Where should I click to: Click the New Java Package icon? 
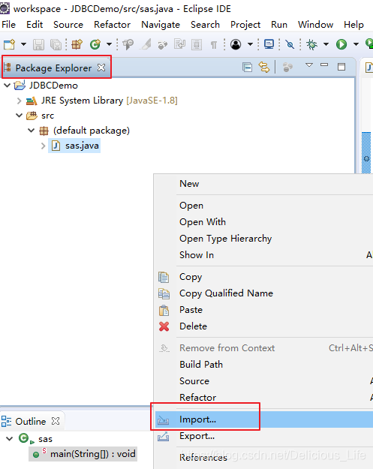tap(77, 44)
